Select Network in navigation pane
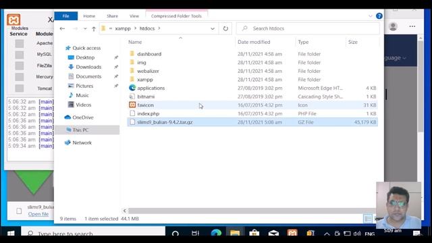This screenshot has width=432, height=243. tap(82, 142)
